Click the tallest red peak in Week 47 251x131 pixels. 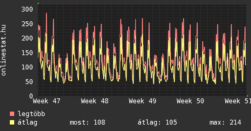46,13
